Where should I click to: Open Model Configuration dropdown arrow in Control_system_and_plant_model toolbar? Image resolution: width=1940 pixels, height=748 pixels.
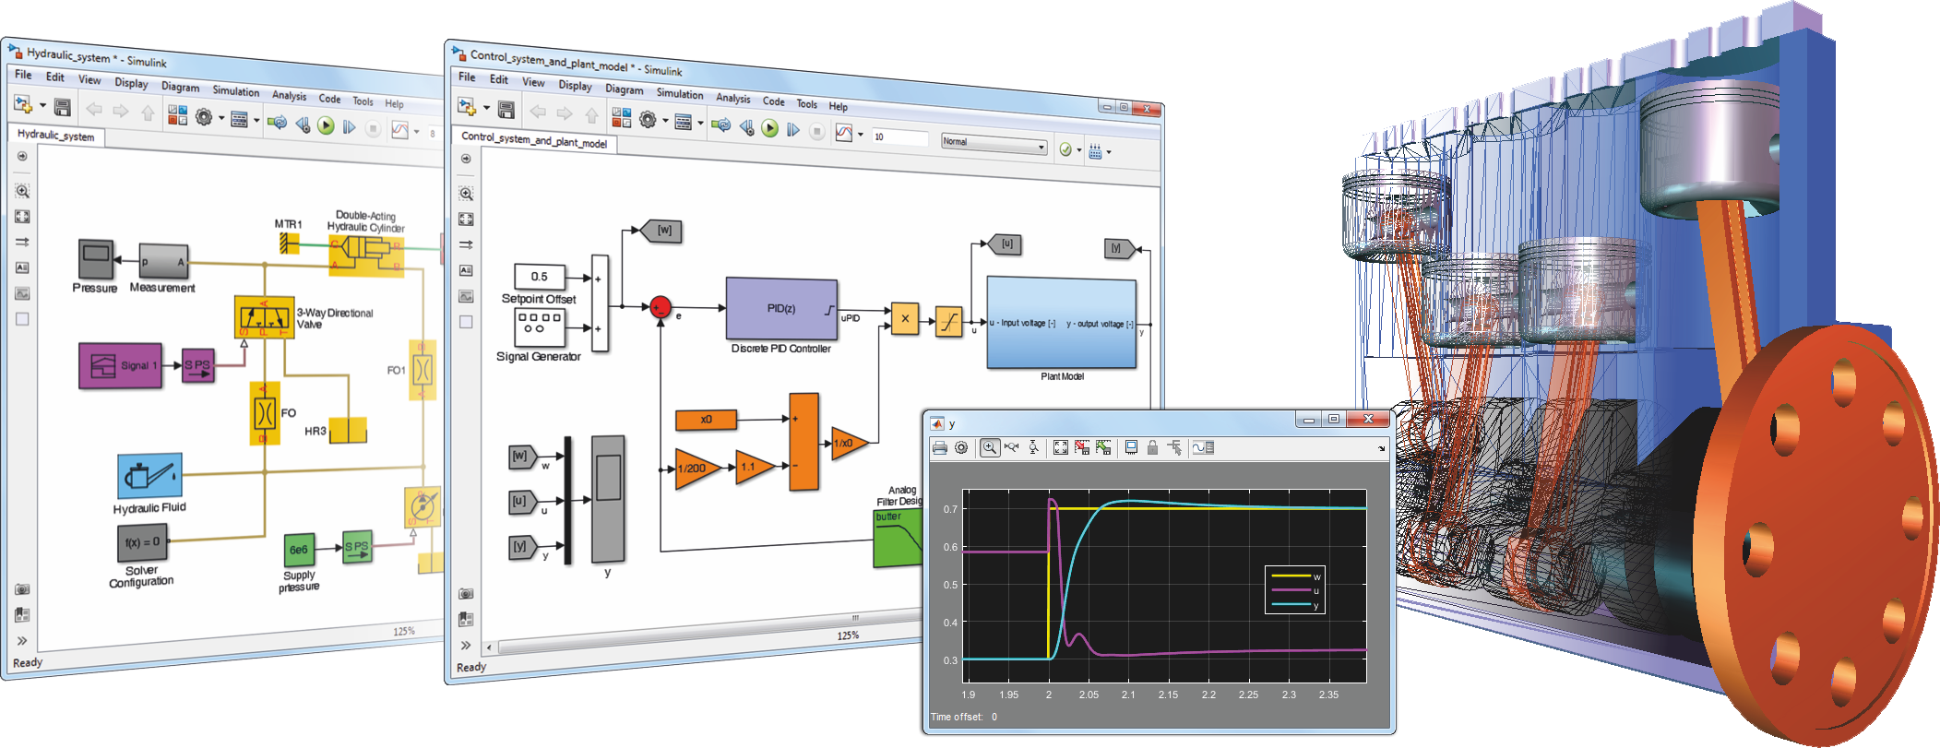(x=665, y=121)
